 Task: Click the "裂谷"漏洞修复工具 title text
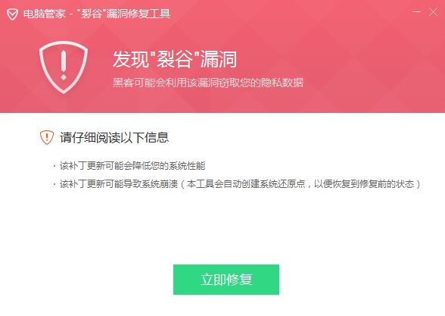tap(124, 14)
